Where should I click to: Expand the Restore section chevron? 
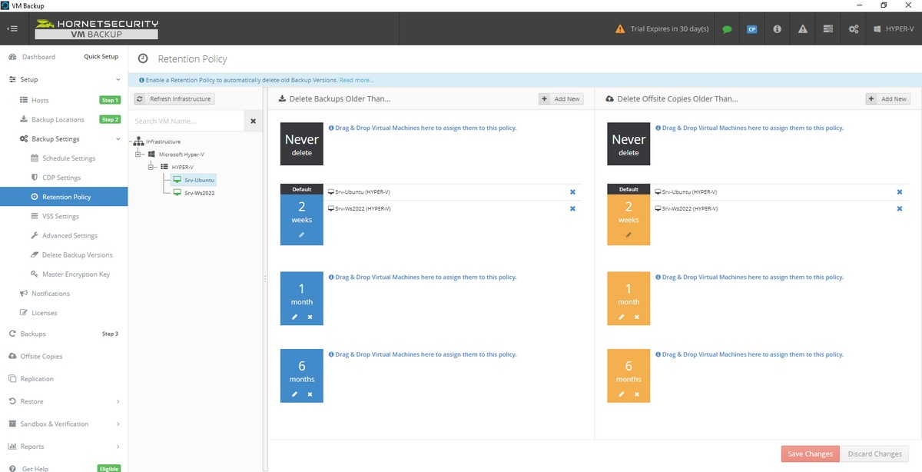tap(118, 401)
